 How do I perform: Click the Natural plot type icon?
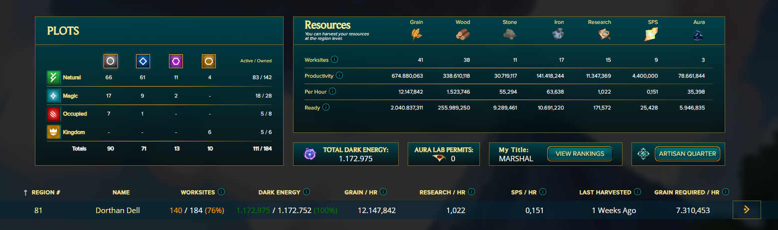pos(53,78)
